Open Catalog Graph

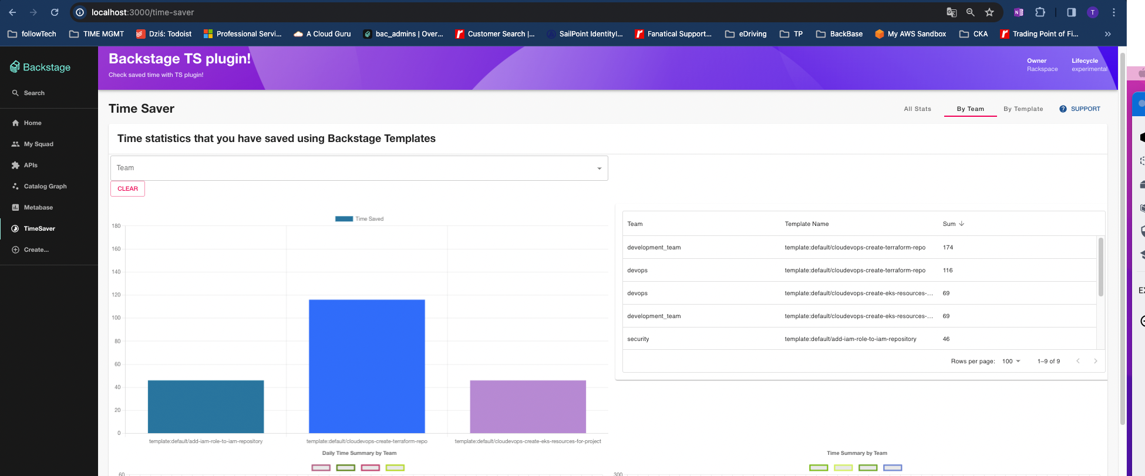pyautogui.click(x=39, y=186)
